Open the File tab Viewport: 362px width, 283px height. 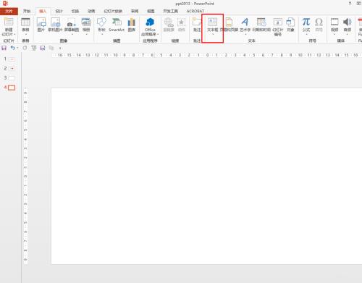click(x=9, y=12)
